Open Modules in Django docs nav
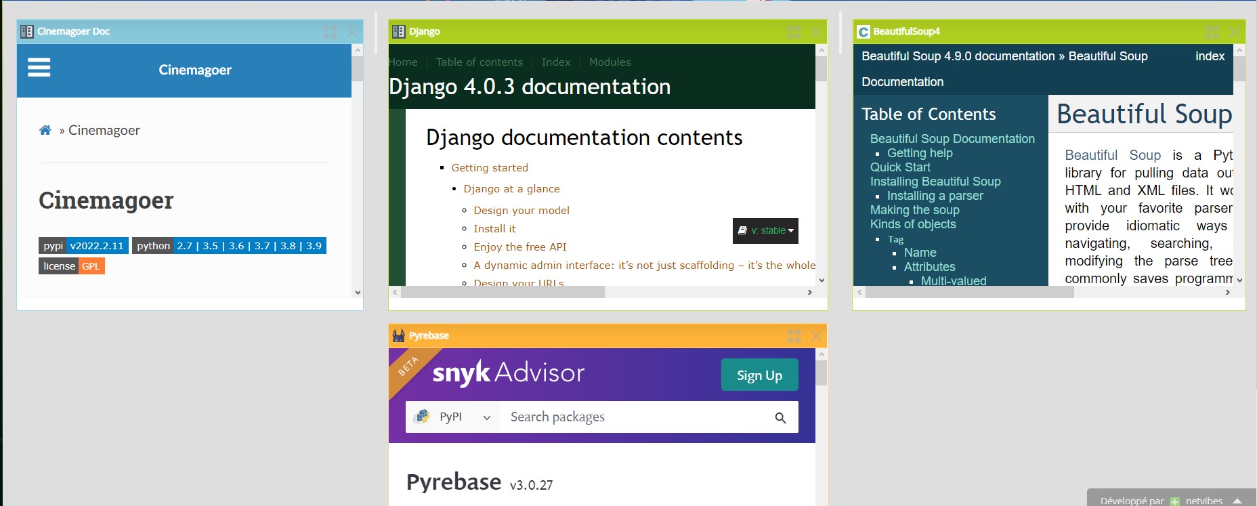1257x506 pixels. click(x=610, y=62)
